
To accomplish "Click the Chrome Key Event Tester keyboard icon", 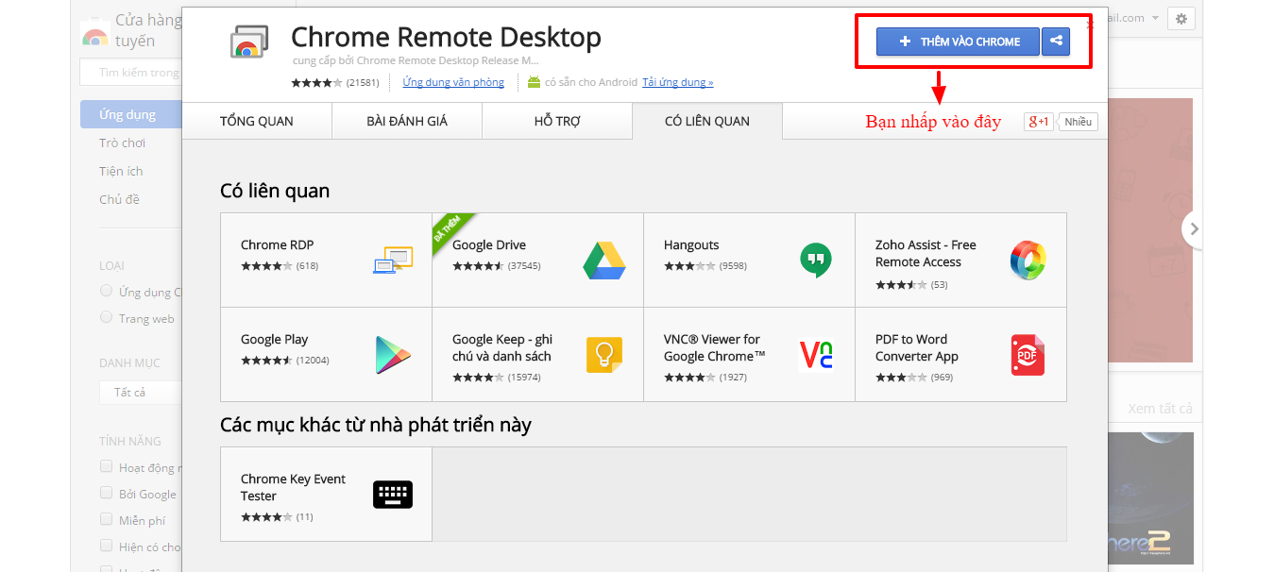I will click(393, 495).
